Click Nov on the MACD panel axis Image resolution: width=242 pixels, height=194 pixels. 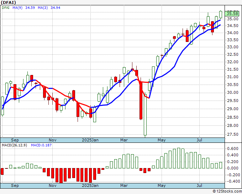pyautogui.click(x=52, y=185)
